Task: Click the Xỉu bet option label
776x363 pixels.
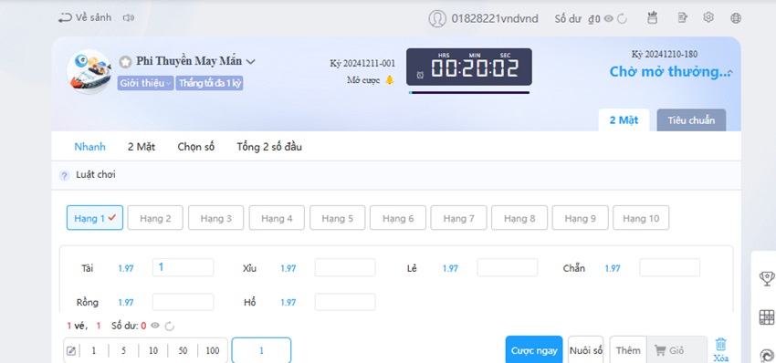Action: tap(249, 268)
